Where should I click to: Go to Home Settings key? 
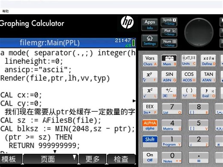click(x=150, y=41)
